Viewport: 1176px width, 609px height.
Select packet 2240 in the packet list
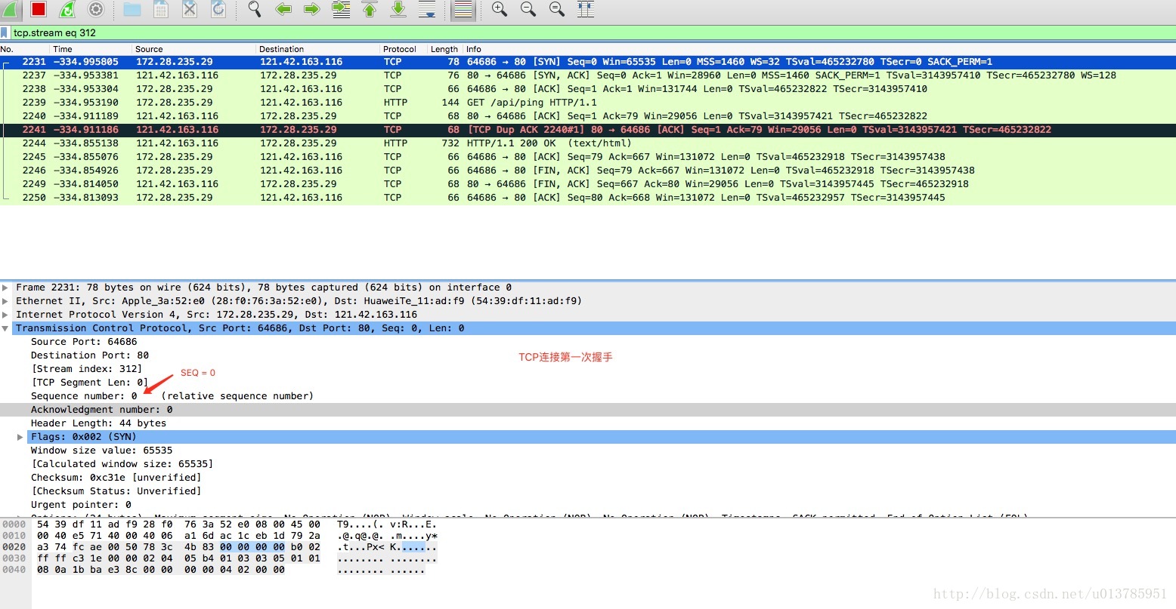click(588, 116)
